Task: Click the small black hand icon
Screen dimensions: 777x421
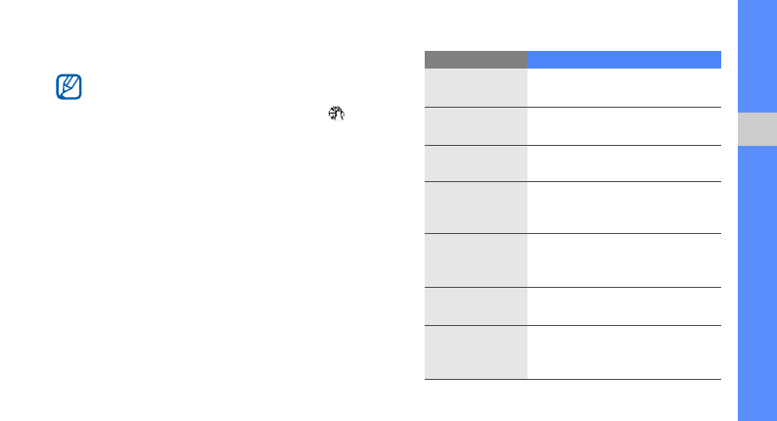Action: (337, 114)
